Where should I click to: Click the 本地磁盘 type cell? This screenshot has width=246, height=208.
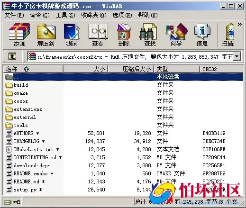(168, 77)
